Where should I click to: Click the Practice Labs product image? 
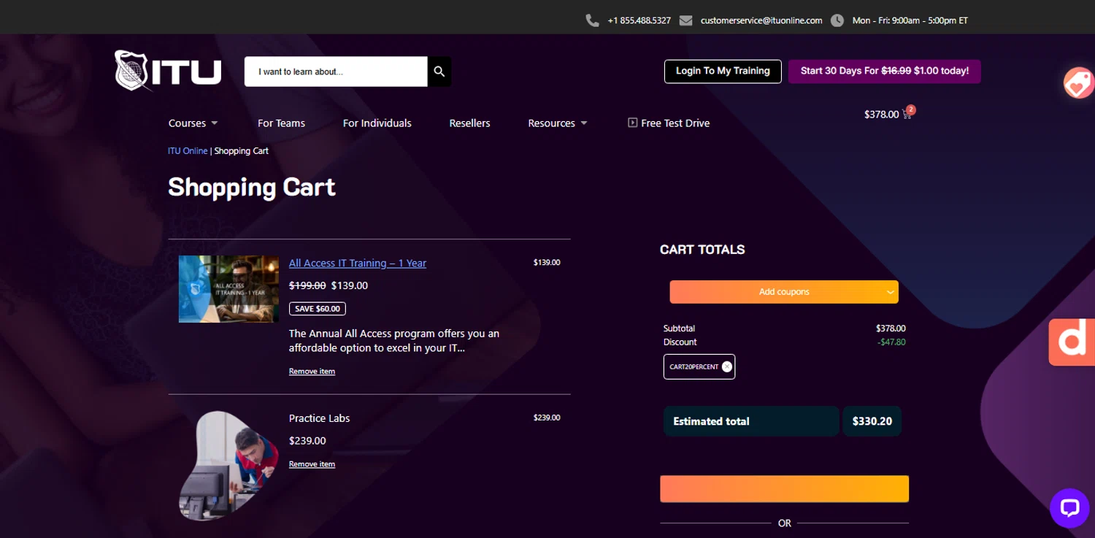(228, 466)
